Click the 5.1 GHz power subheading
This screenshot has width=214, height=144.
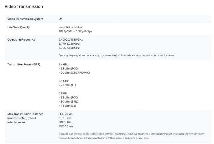[64, 81]
